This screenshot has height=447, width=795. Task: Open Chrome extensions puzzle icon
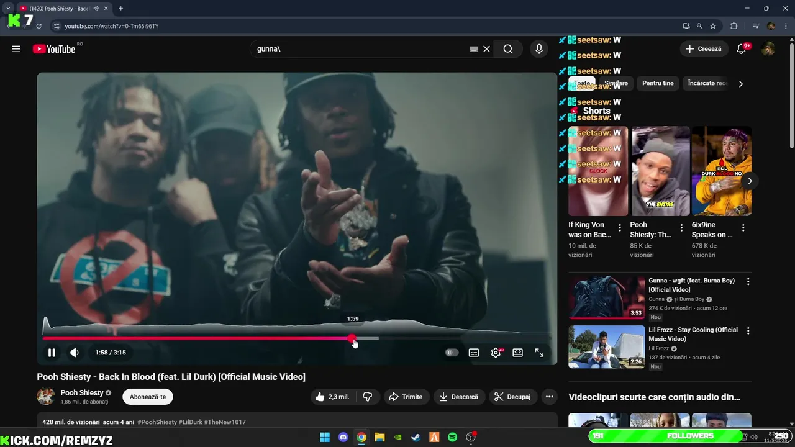click(x=734, y=26)
